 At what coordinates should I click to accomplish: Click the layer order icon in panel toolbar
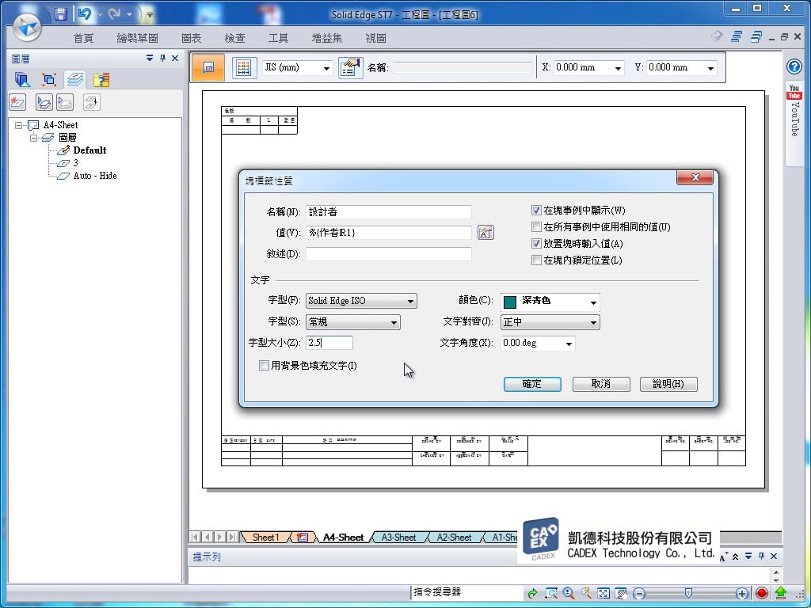click(91, 102)
